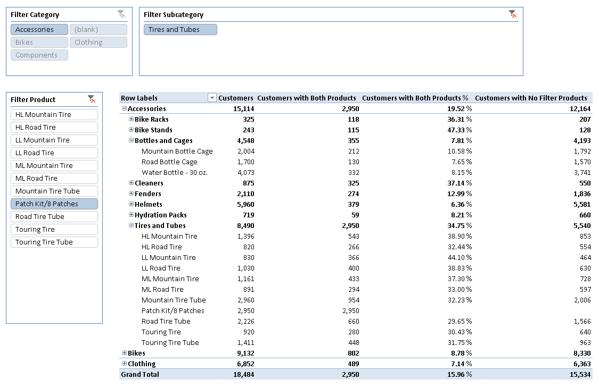
Task: Expand the Bikes category row
Action: (x=124, y=353)
